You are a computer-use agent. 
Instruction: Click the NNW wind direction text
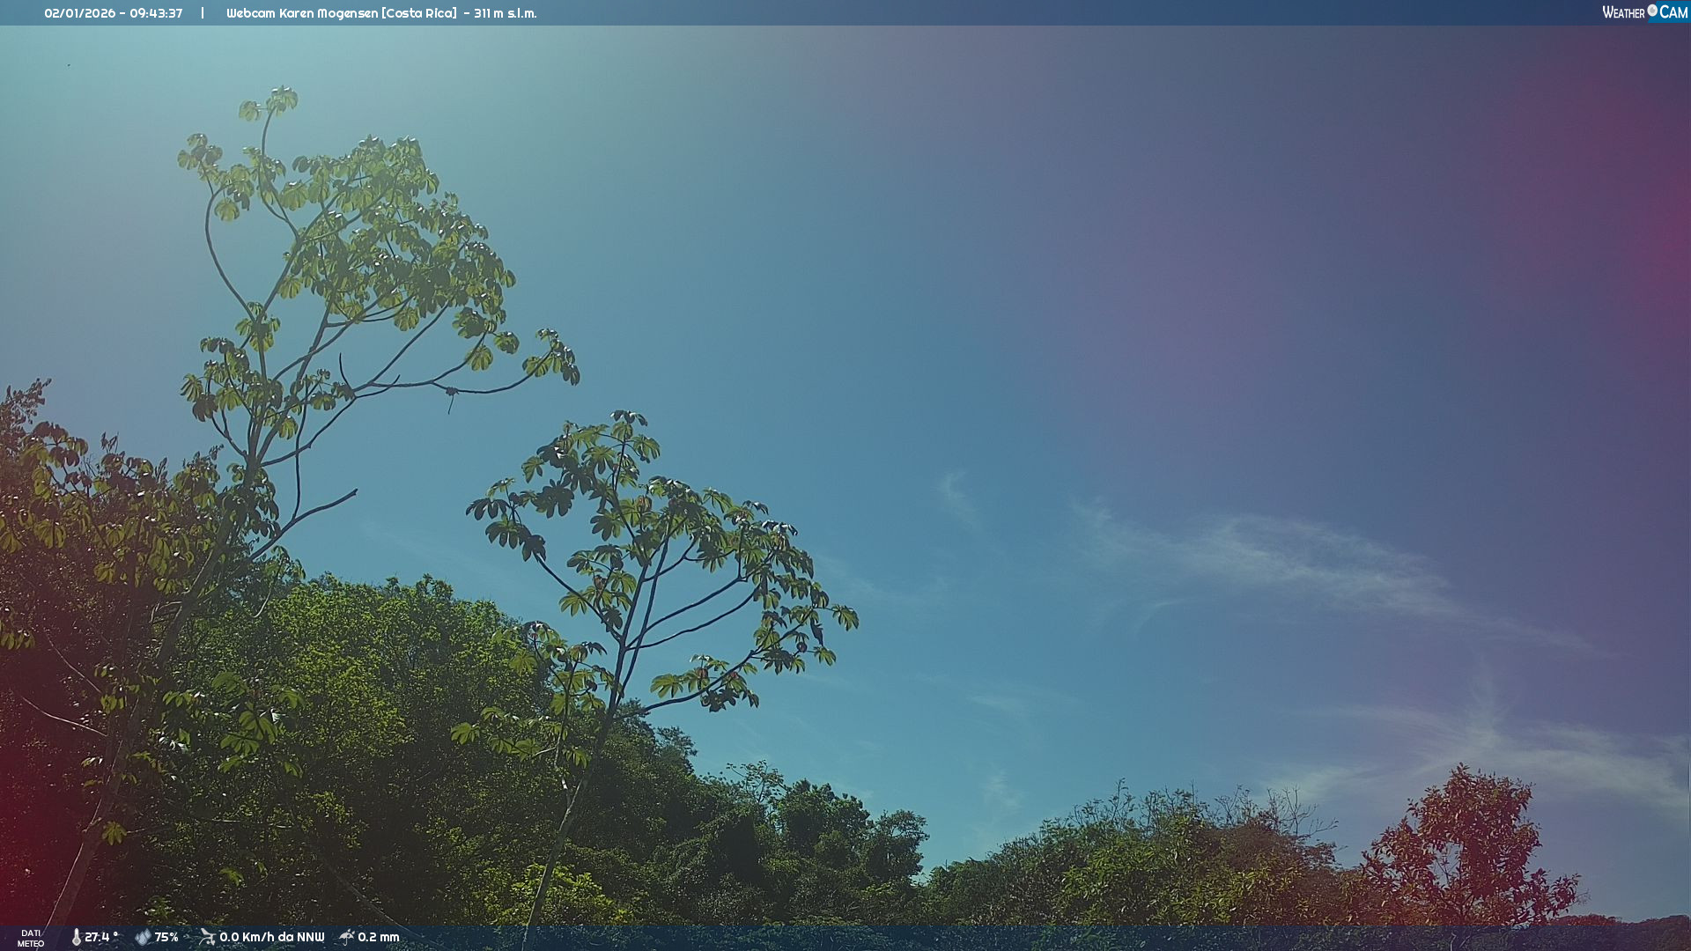tap(310, 937)
